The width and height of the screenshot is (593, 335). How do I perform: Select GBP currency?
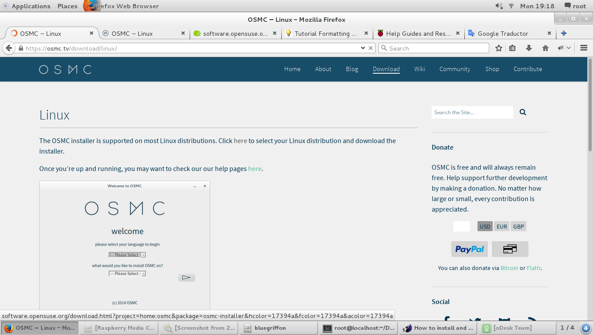(518, 226)
